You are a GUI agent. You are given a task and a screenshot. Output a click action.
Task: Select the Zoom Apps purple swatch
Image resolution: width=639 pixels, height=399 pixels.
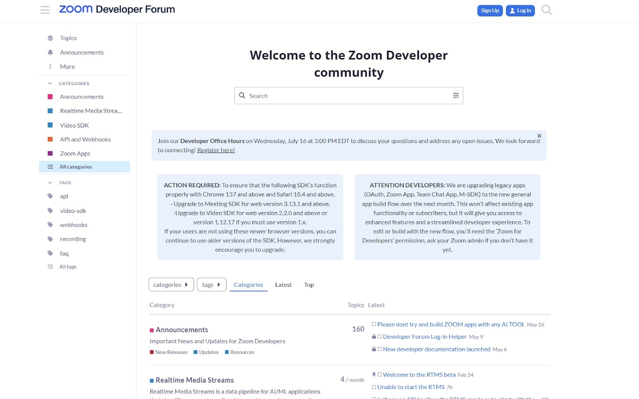(50, 153)
